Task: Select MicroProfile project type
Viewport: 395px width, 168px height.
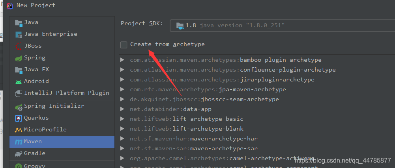Action: point(62,130)
